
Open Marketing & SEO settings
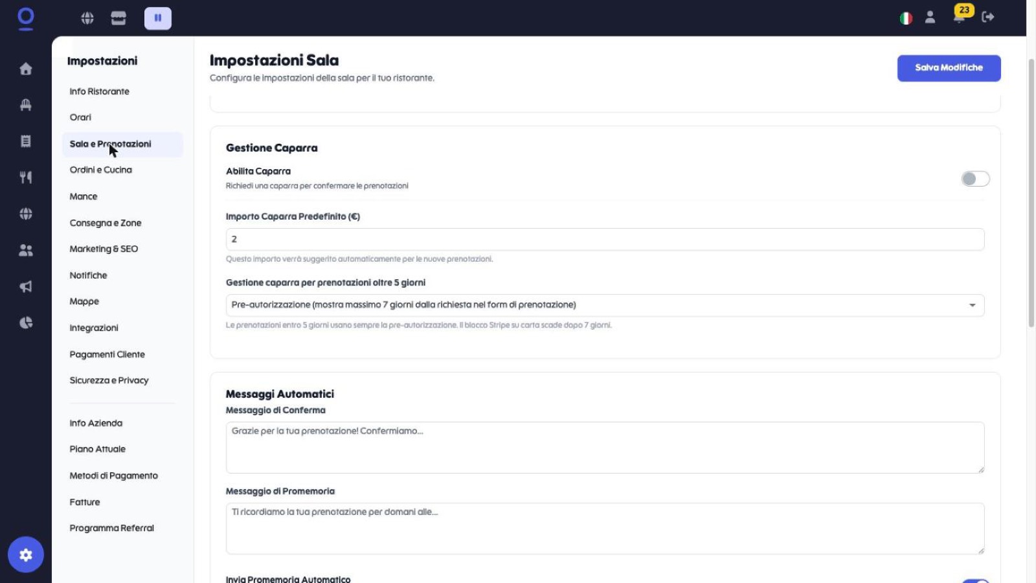coord(104,249)
